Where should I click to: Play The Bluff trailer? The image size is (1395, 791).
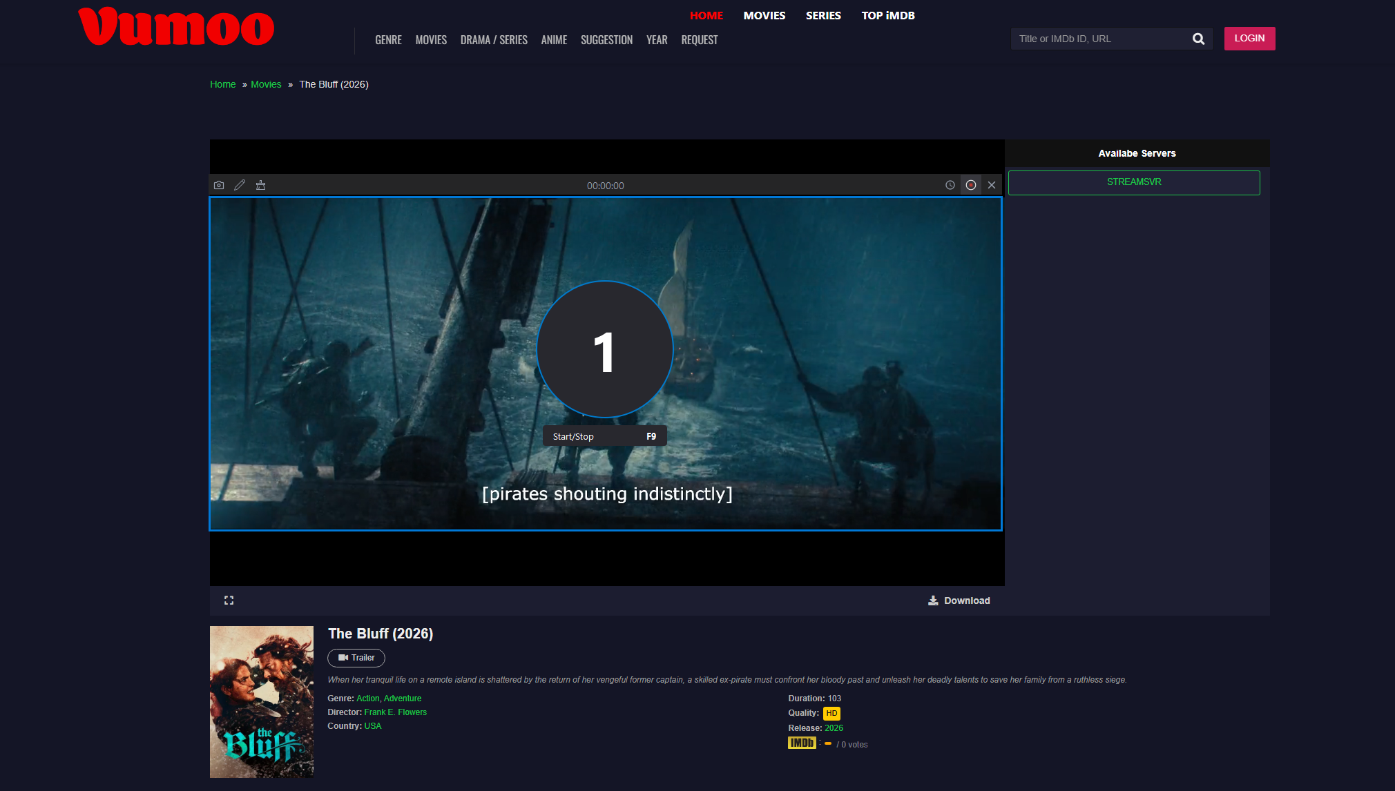356,658
